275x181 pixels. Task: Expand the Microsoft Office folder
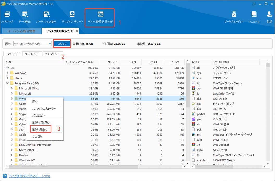coord(11,88)
